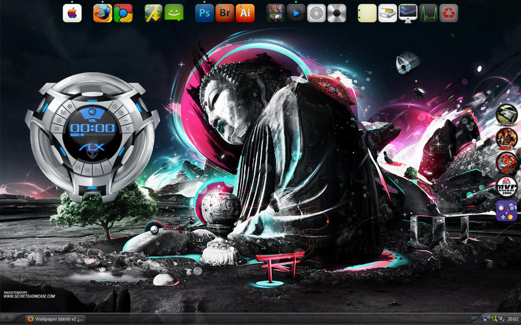Launch Google Chrome from the dock
Image resolution: width=521 pixels, height=325 pixels.
[x=123, y=13]
